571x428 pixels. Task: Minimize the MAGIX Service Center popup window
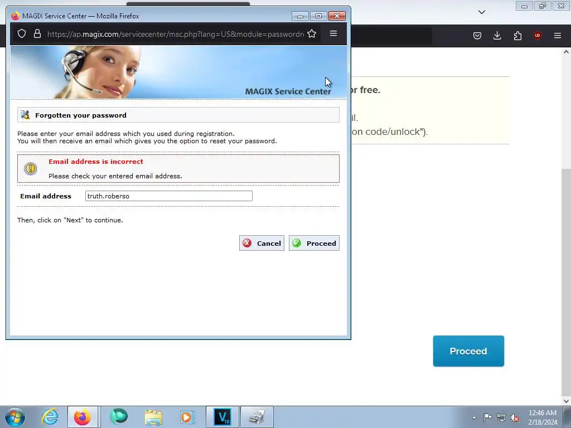300,16
